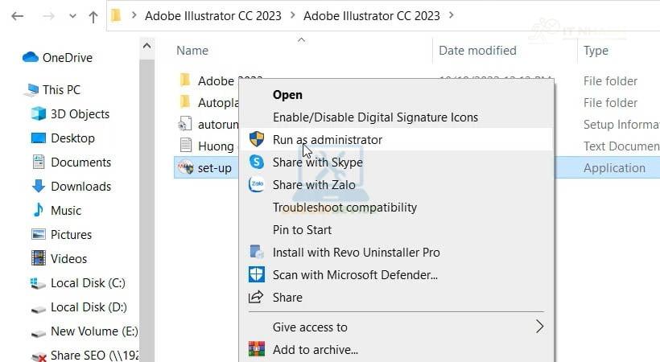Click the Skype icon in context menu
The width and height of the screenshot is (660, 362).
(x=257, y=162)
